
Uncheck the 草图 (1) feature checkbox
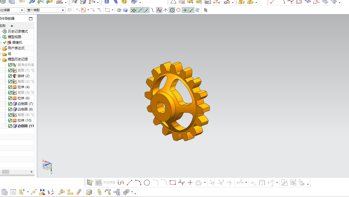pos(10,70)
